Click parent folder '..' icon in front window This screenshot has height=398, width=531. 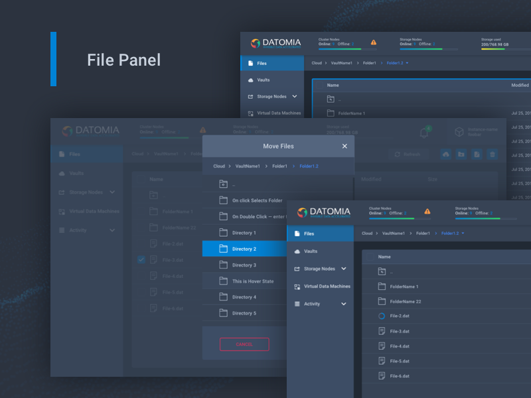pyautogui.click(x=382, y=271)
